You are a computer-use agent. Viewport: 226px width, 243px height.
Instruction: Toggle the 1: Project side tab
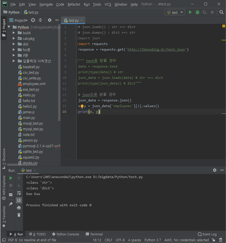[x=4, y=28]
